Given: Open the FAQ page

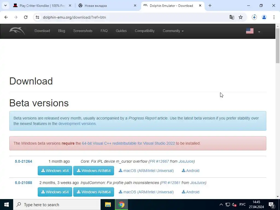Looking at the screenshot, I should (x=104, y=31).
